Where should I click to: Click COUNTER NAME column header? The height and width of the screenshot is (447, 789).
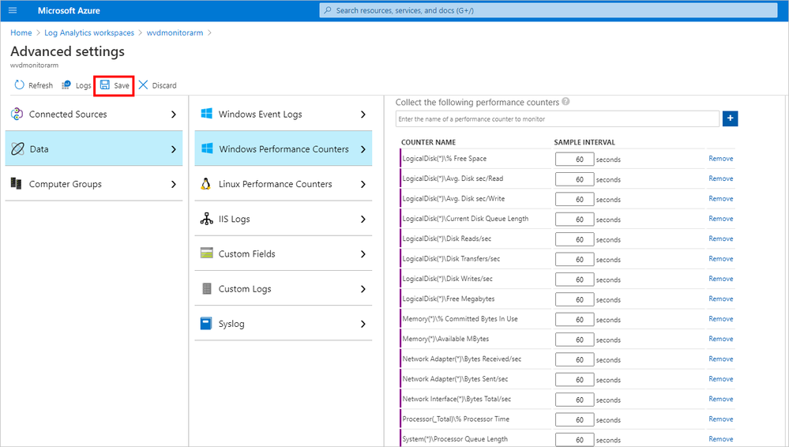pos(428,142)
